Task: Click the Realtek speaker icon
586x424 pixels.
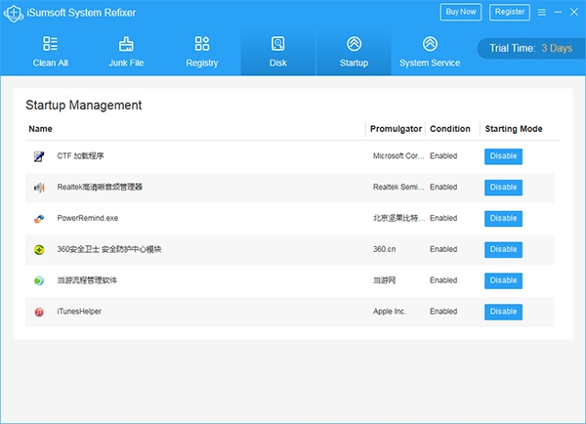Action: pyautogui.click(x=39, y=188)
